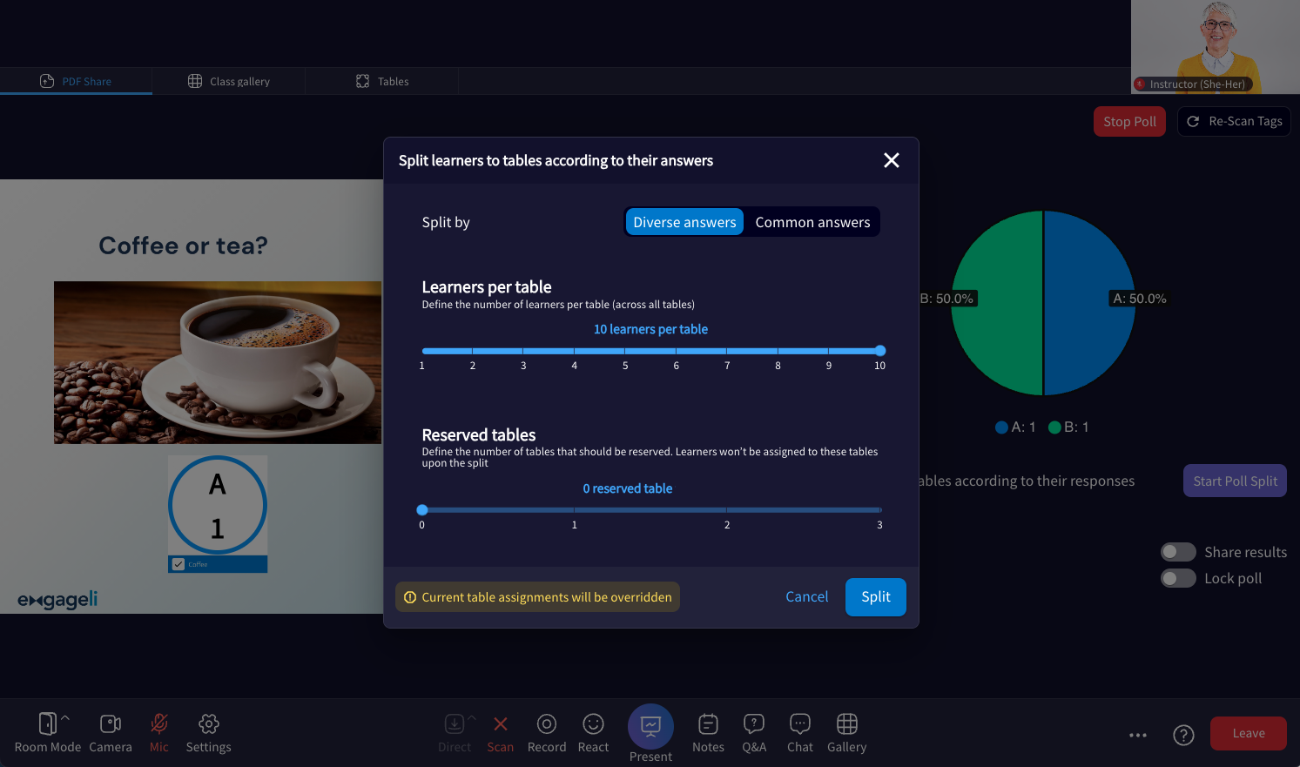Open the Notes panel
The image size is (1300, 767).
click(708, 724)
